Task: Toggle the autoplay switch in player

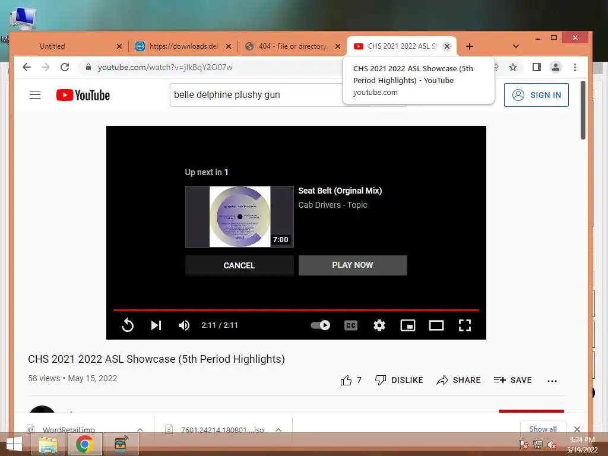Action: coord(320,325)
